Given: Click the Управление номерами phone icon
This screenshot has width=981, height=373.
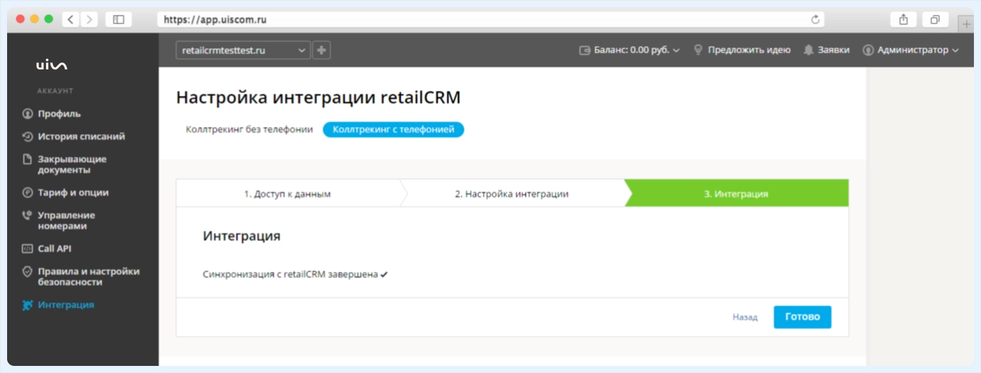Looking at the screenshot, I should [x=28, y=215].
